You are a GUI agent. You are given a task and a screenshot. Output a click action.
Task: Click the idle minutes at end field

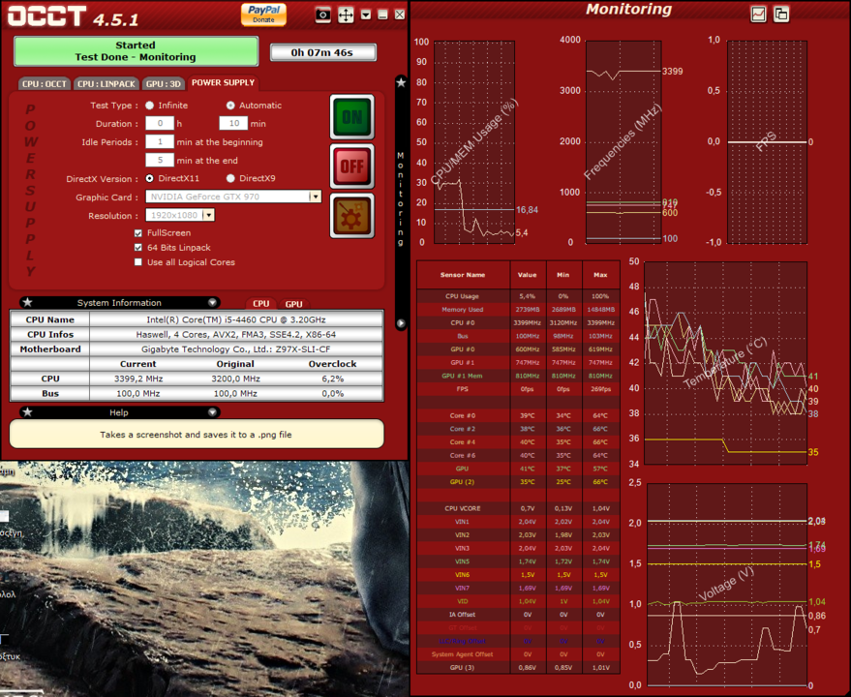[160, 160]
